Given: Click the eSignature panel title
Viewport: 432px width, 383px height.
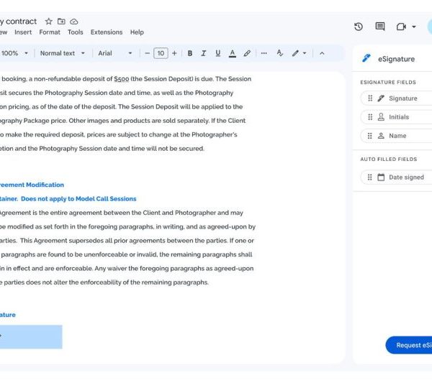Looking at the screenshot, I should click(396, 59).
